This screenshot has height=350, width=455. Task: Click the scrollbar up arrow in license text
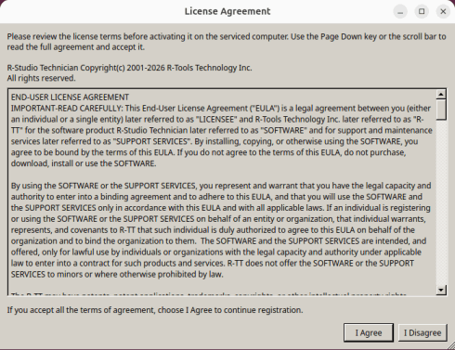point(441,94)
